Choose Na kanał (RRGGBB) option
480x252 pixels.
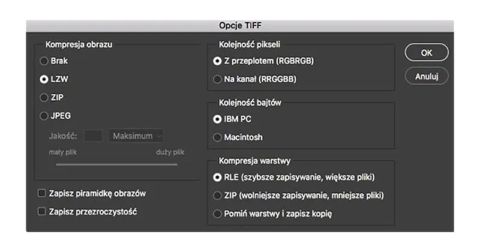(217, 79)
